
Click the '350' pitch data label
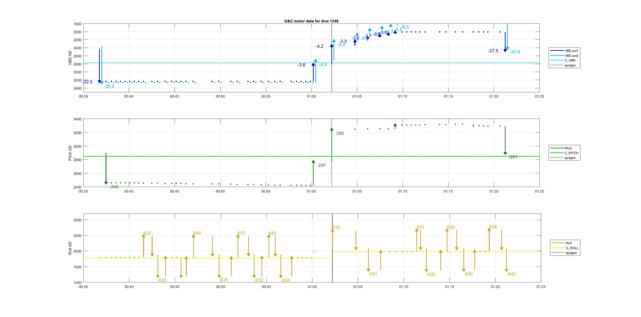340,134
